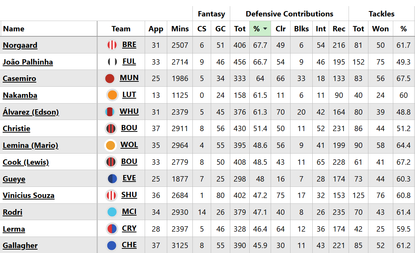Open João Palhinha's player link
415x253 pixels.
(x=27, y=62)
